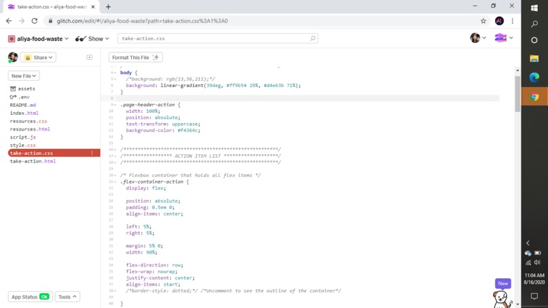548x308 pixels.
Task: Open take-action.css file options menu dots
Action: click(92, 153)
